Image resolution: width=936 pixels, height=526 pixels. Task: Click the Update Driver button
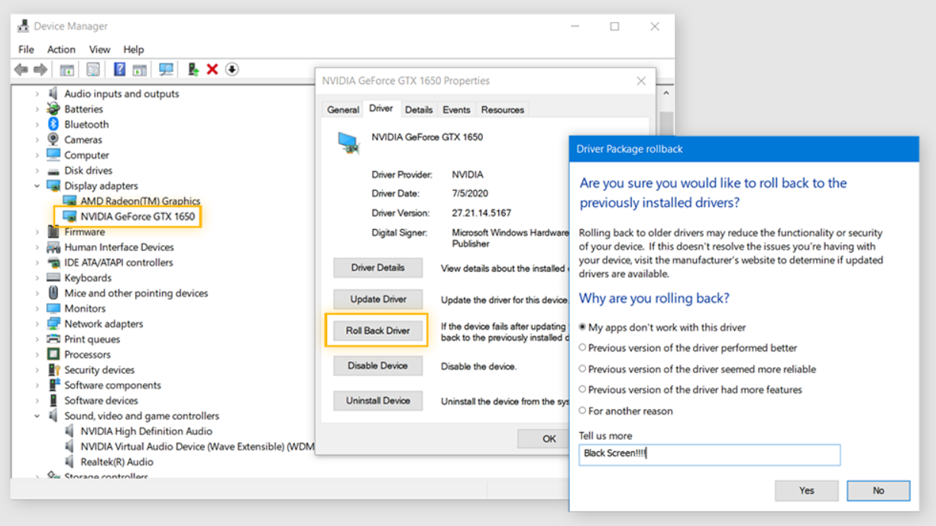click(x=377, y=299)
